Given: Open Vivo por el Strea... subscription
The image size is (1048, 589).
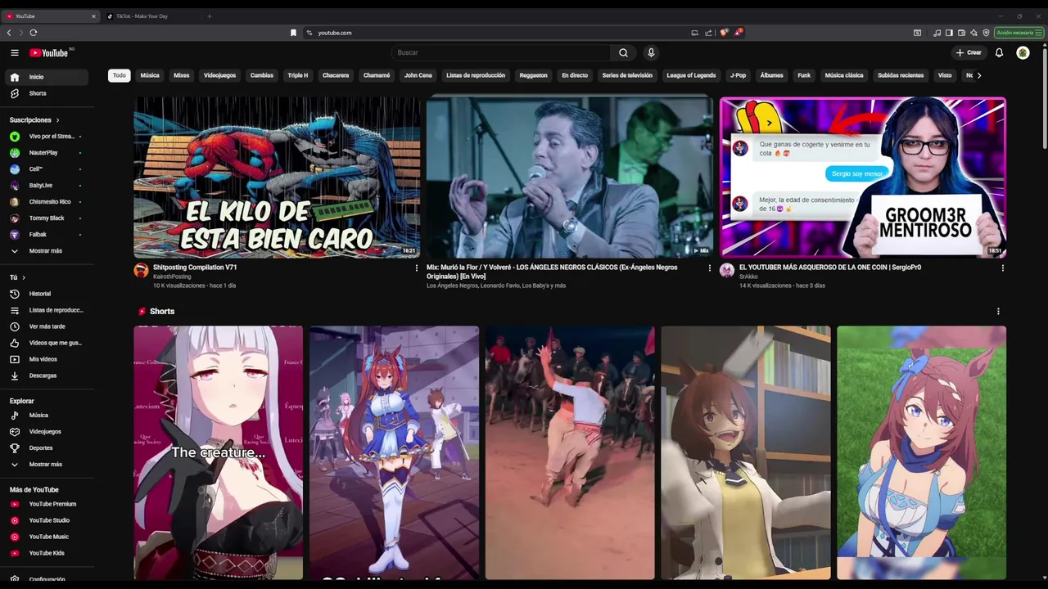Looking at the screenshot, I should click(x=45, y=137).
